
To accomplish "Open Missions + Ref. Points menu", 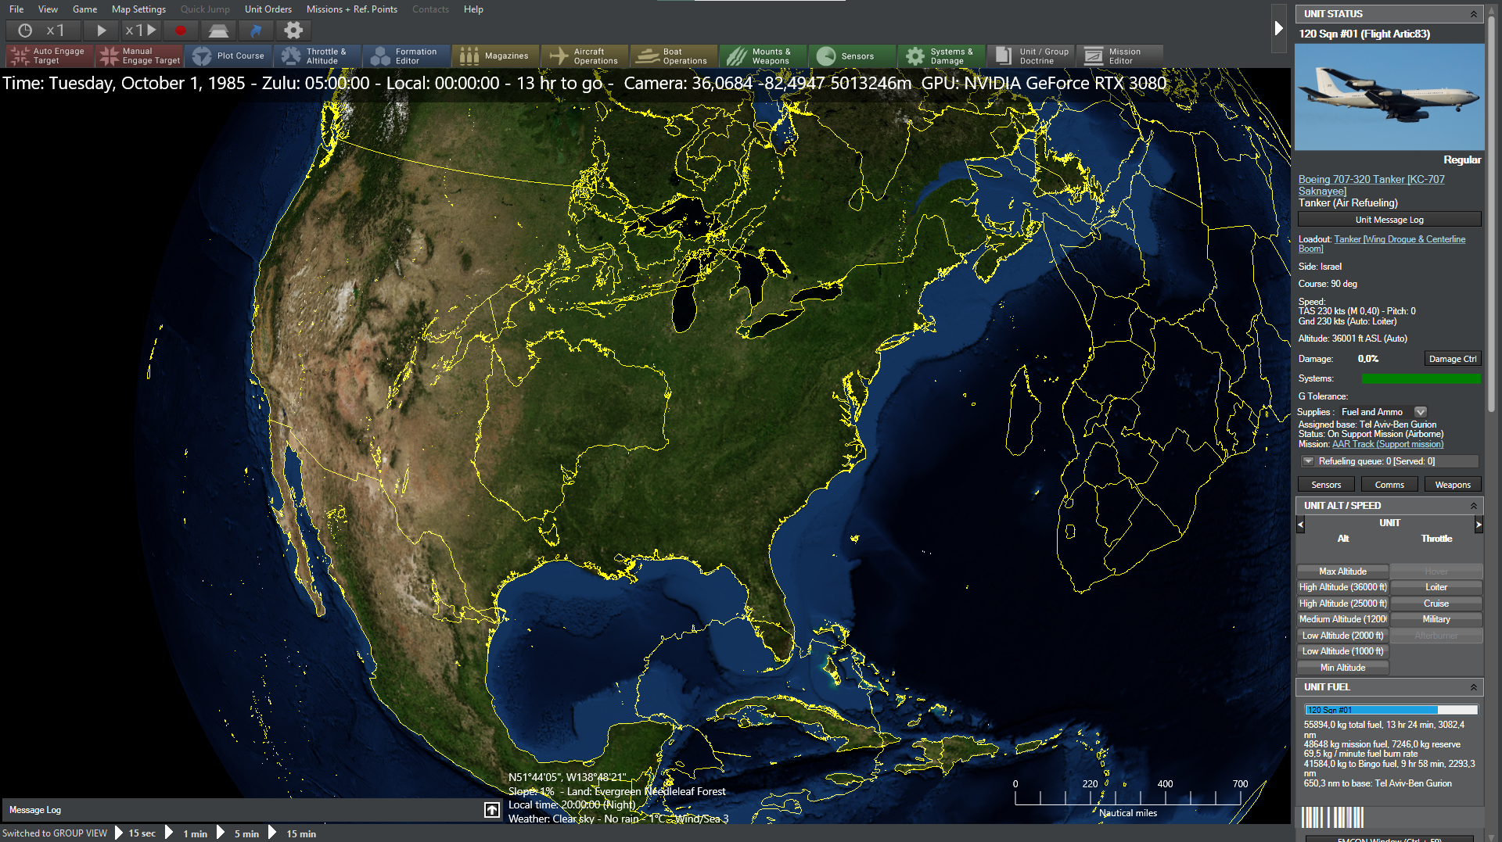I will click(x=352, y=9).
